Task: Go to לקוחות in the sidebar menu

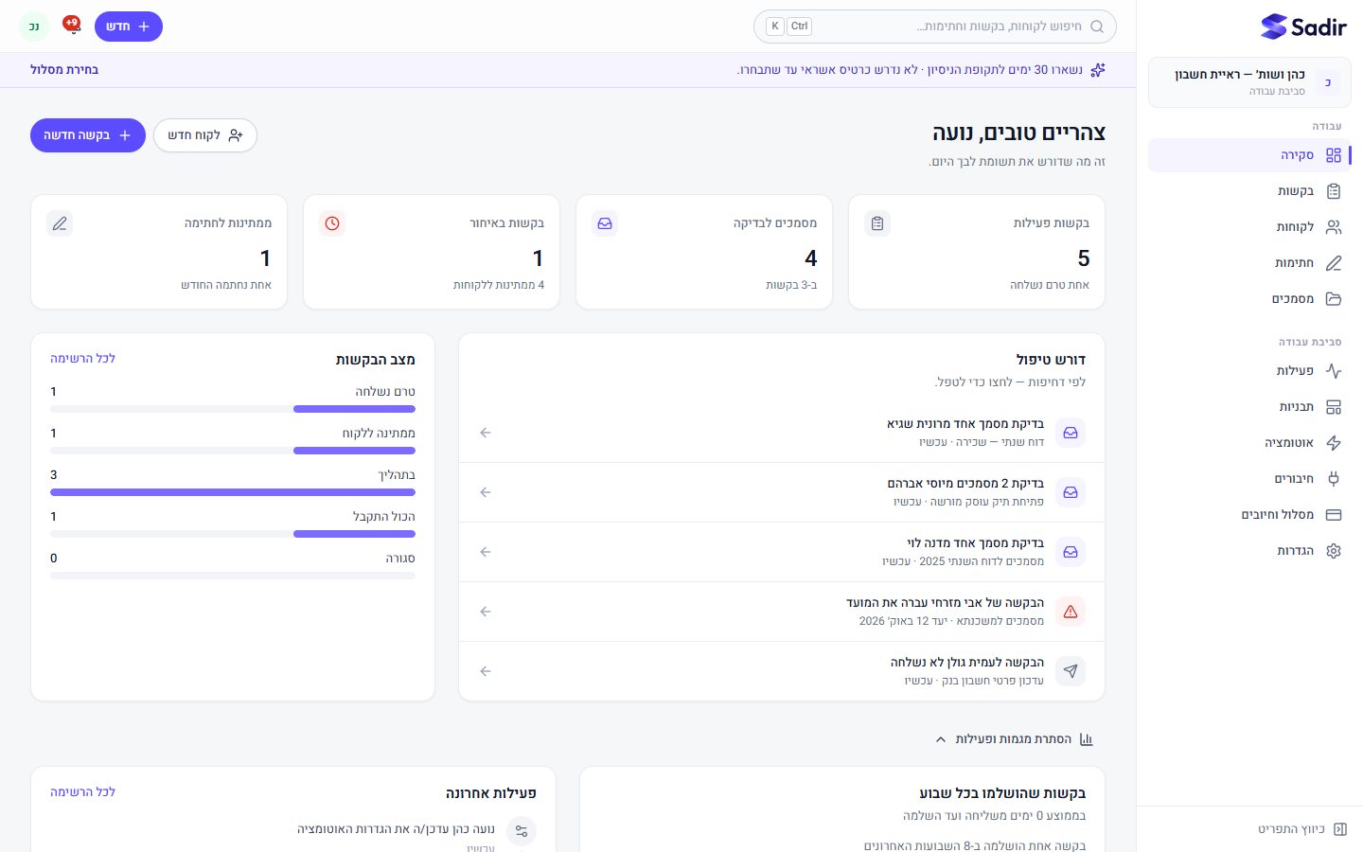Action: coord(1249,227)
